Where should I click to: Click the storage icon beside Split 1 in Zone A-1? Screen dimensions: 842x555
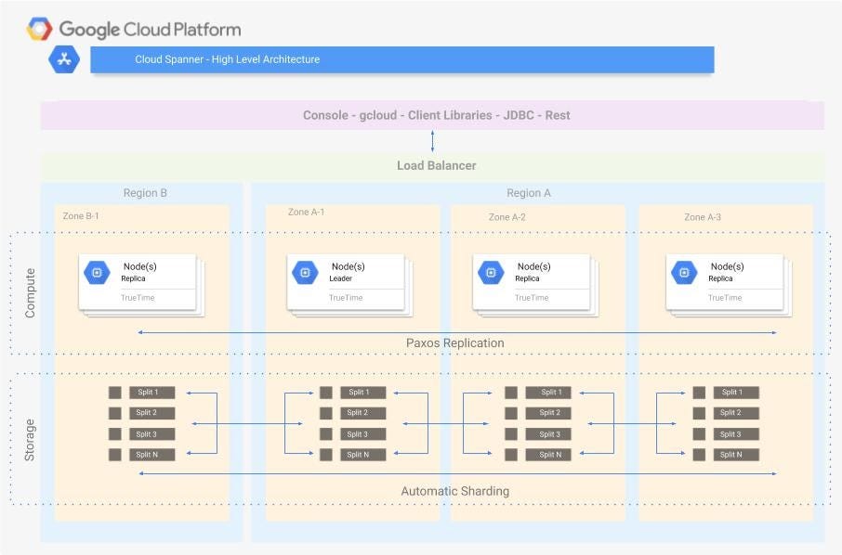[x=327, y=392]
